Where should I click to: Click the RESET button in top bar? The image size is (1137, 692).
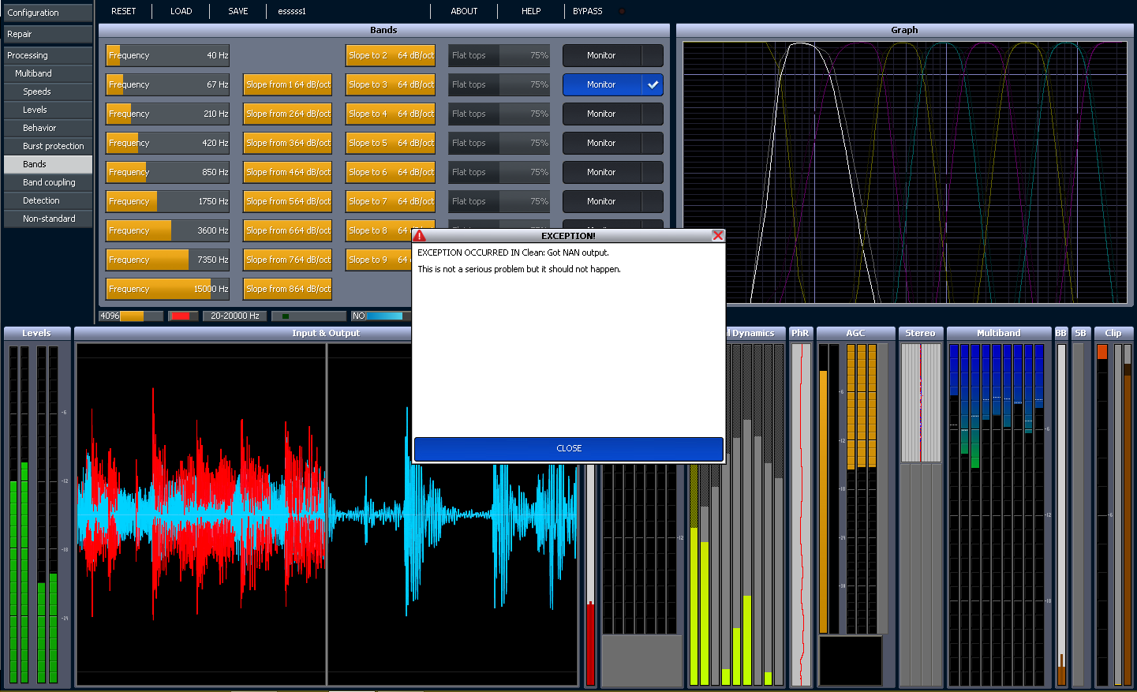tap(124, 11)
